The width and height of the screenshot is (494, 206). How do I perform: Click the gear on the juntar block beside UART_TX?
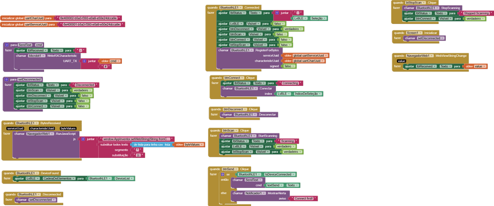[x=84, y=61]
